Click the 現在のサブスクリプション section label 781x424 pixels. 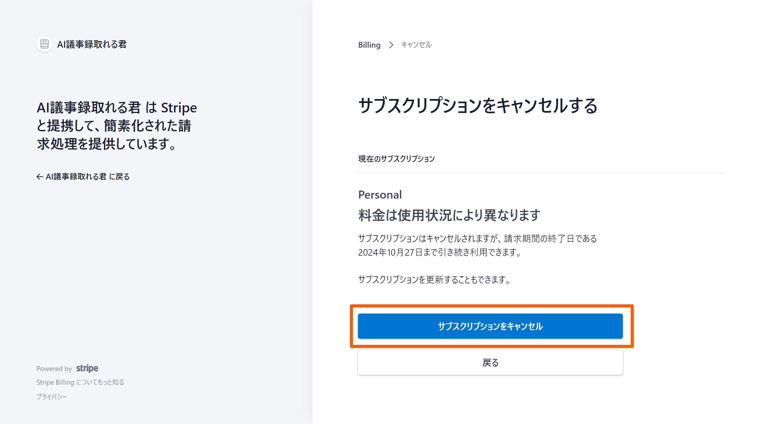point(396,159)
